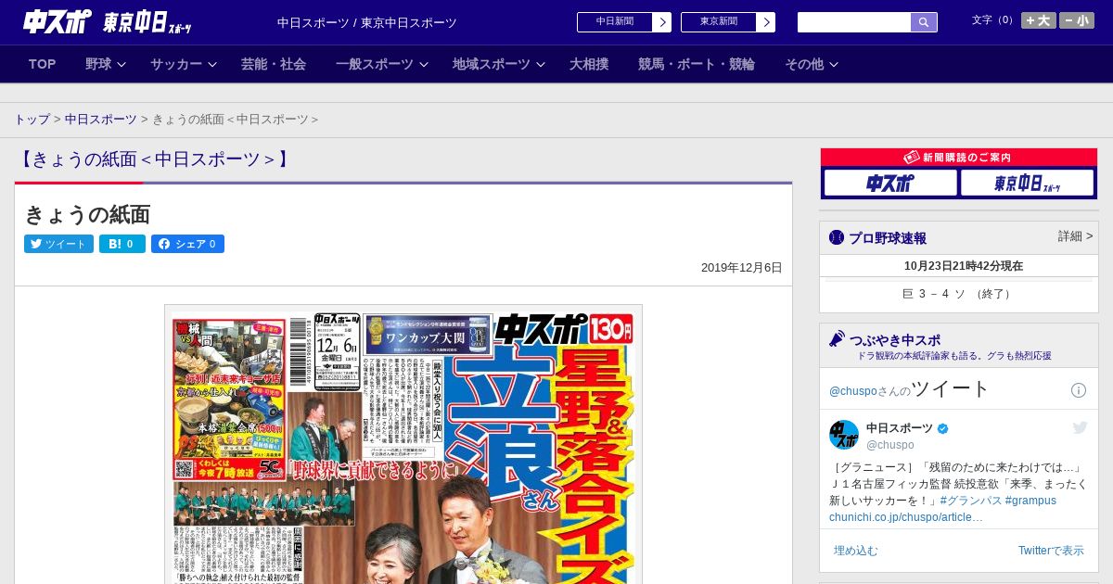Open the newspaper front page image
The height and width of the screenshot is (584, 1113).
pos(403,445)
